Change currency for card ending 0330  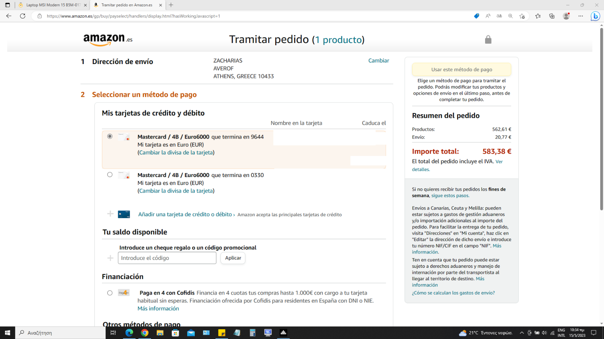pos(176,191)
